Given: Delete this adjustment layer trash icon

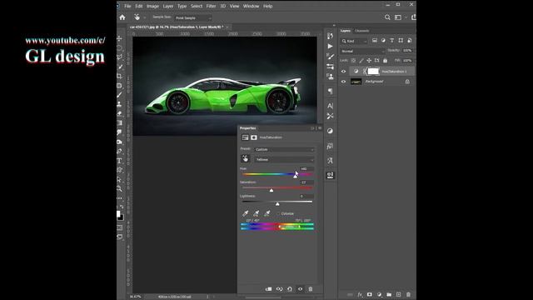Looking at the screenshot, I should (x=311, y=289).
